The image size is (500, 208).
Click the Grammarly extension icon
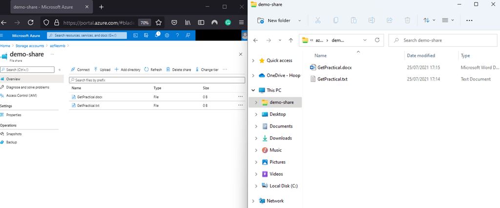coord(228,22)
